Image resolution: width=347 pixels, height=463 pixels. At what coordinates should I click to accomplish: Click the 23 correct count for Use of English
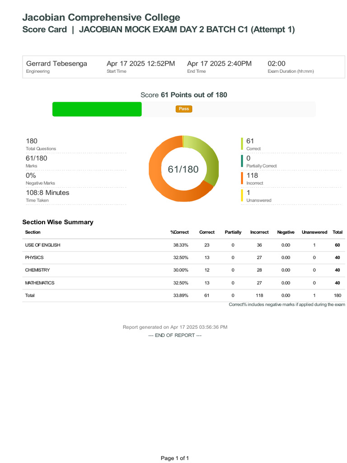(207, 245)
